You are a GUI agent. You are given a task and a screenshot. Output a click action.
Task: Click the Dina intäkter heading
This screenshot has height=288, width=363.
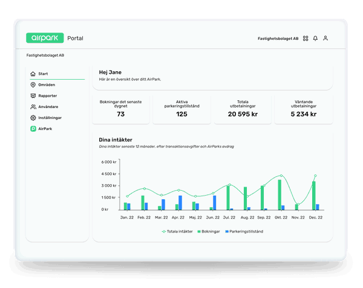pos(116,139)
